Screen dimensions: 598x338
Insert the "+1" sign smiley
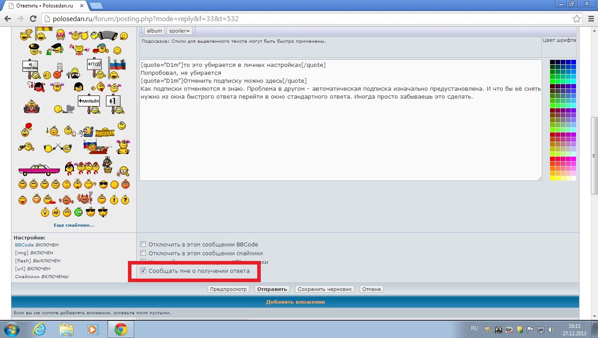(113, 103)
